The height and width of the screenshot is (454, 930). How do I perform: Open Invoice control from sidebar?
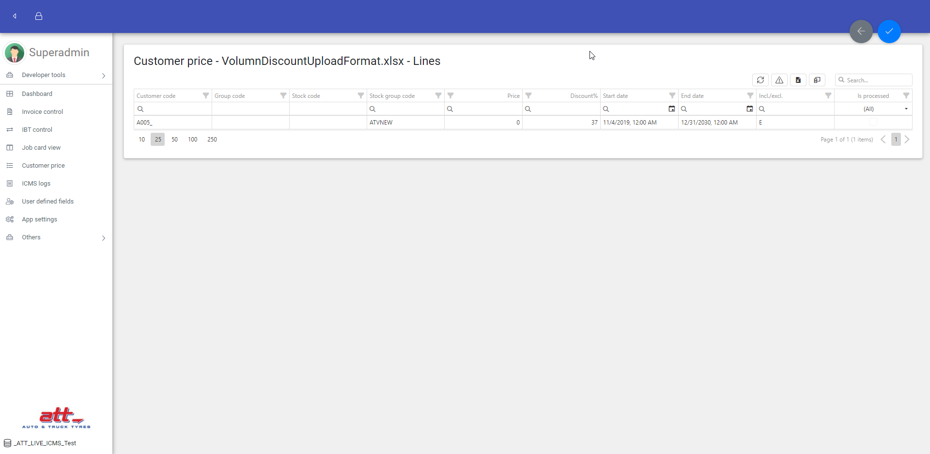point(42,112)
